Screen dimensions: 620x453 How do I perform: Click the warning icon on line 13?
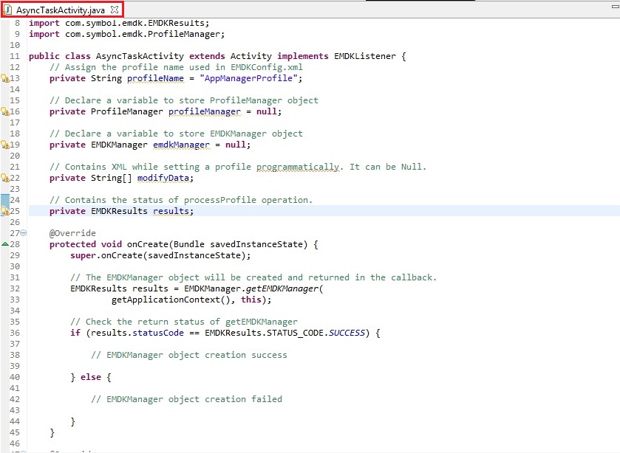pos(4,78)
